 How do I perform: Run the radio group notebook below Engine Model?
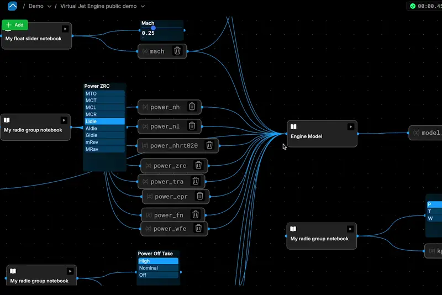point(350,229)
